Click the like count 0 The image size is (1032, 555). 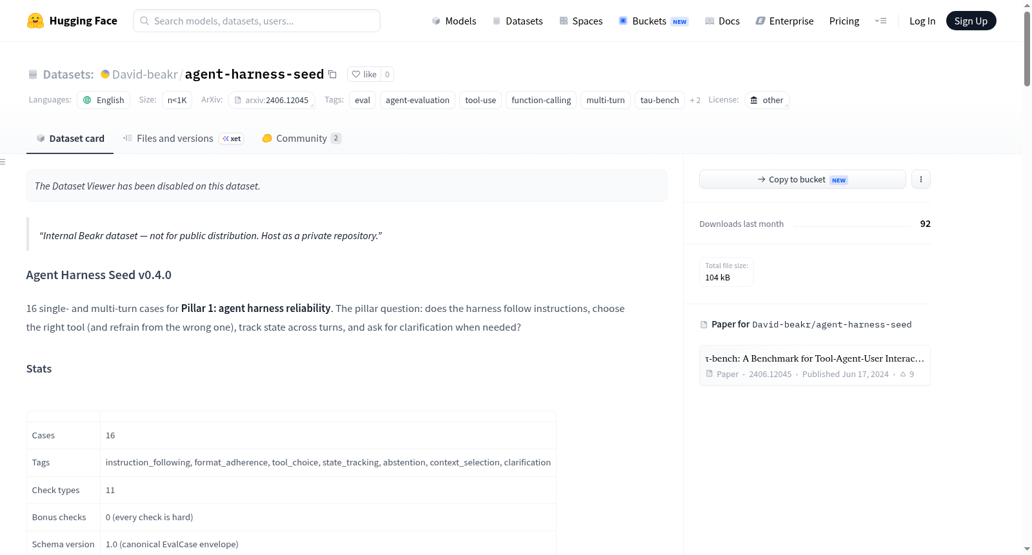[x=387, y=74]
